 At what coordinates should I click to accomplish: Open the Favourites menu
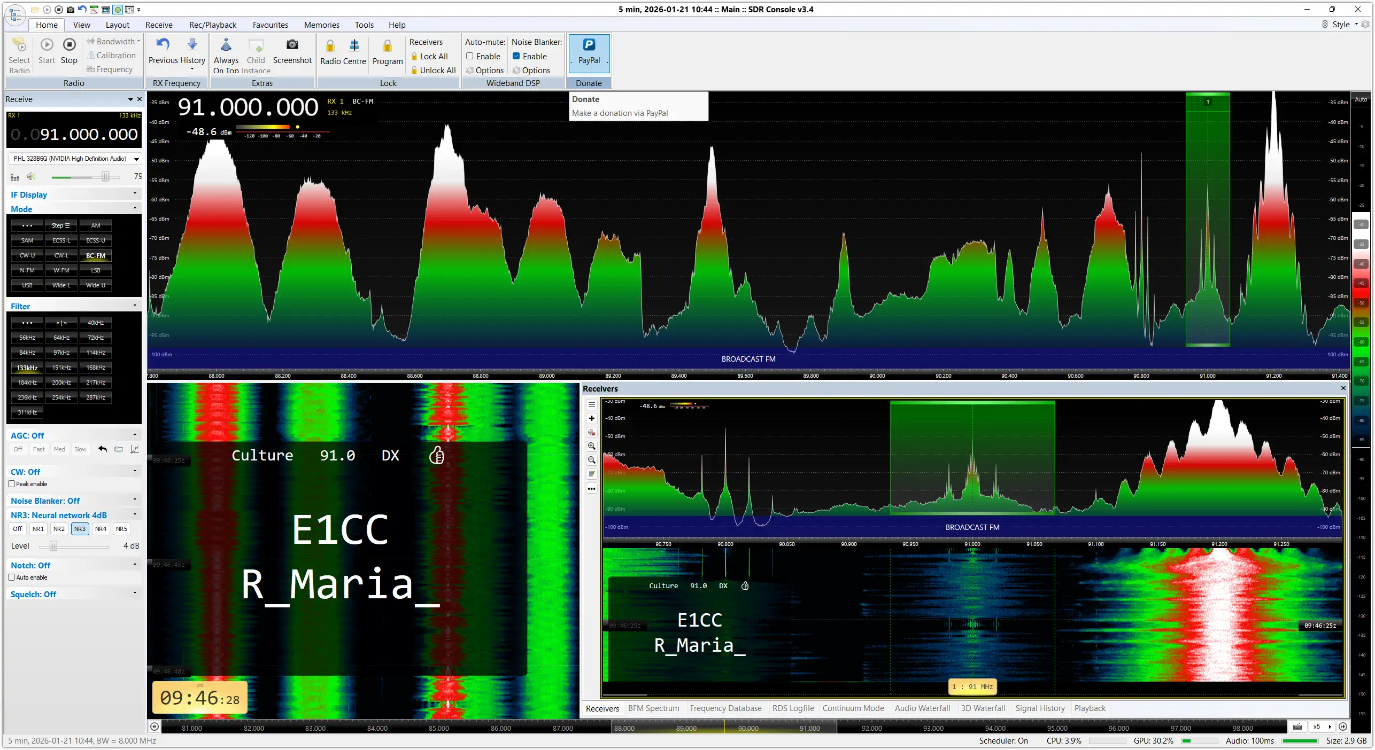click(270, 25)
